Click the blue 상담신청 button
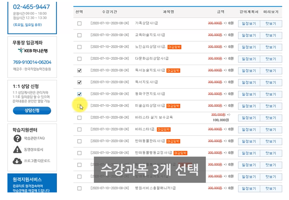289x200 pixels. pos(32,110)
